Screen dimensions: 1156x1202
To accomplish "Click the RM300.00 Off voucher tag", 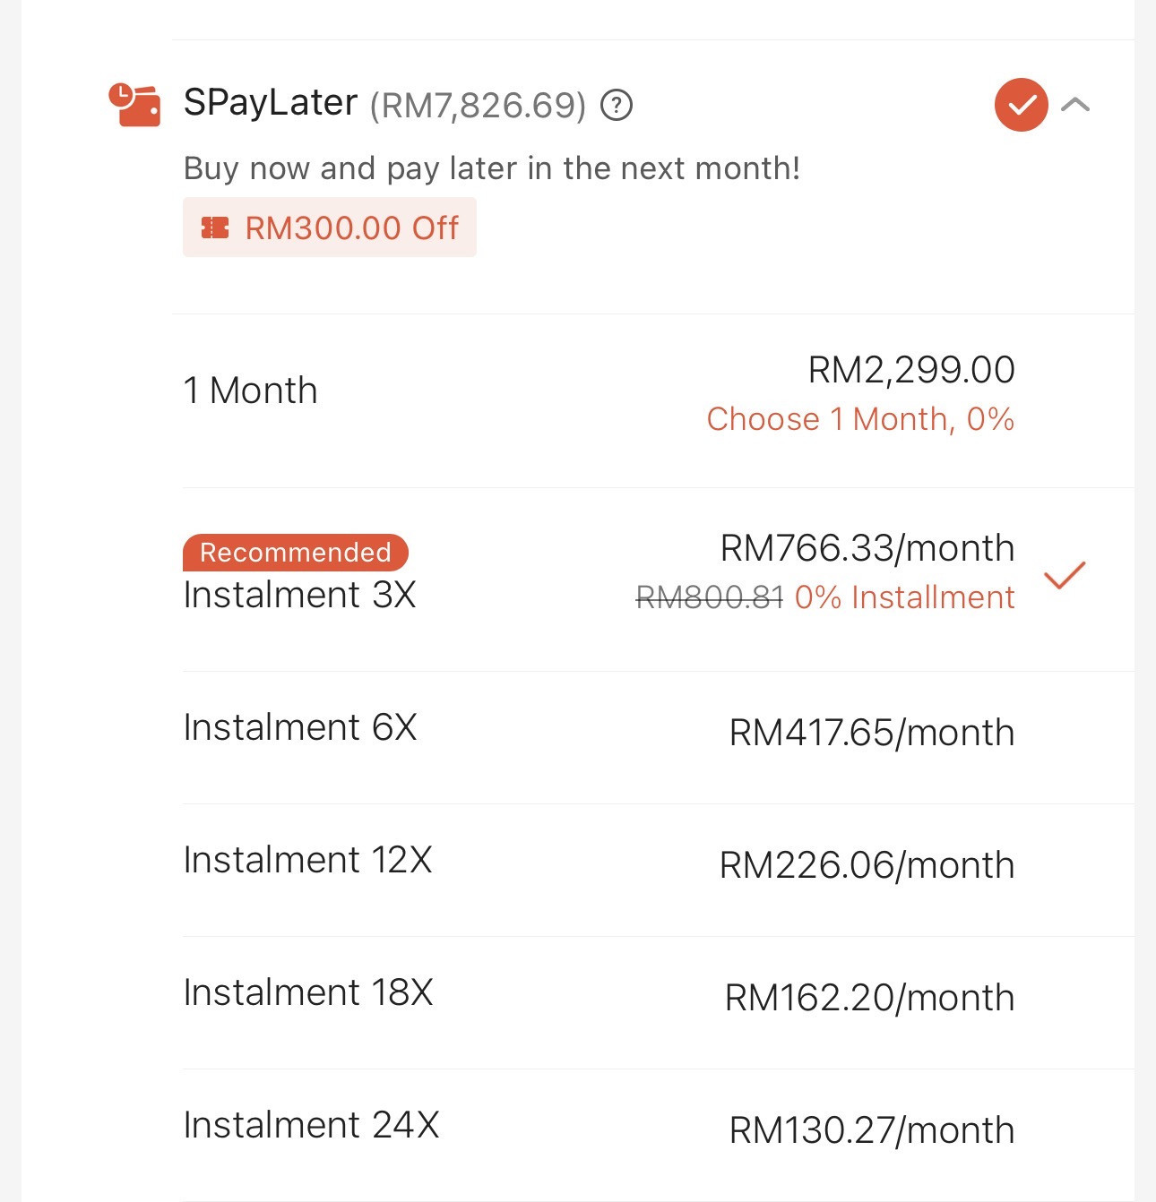I will tap(330, 228).
